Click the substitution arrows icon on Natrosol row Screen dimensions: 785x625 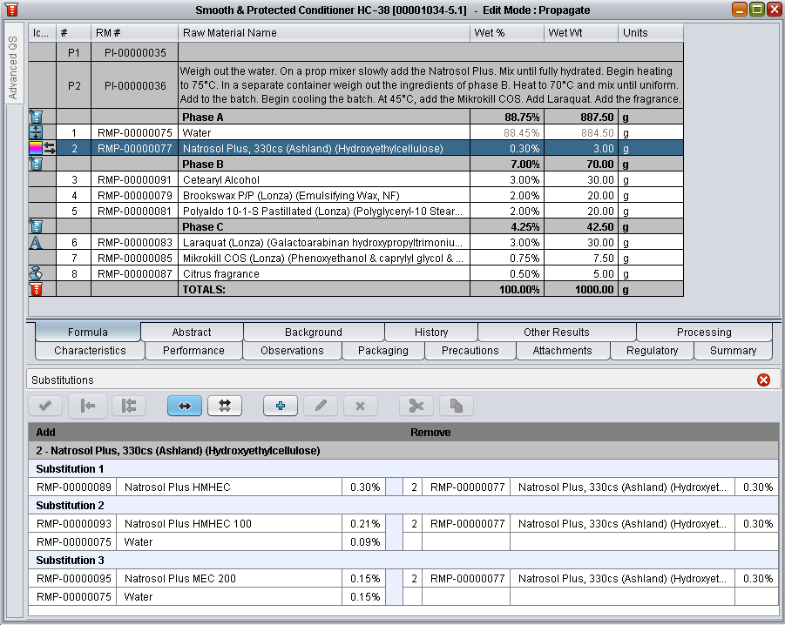50,149
